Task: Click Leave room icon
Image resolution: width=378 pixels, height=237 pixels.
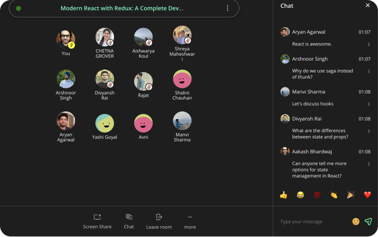Action: (x=159, y=217)
